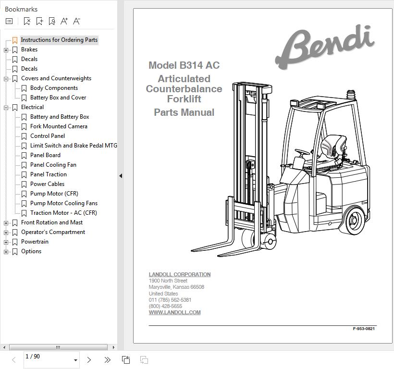The width and height of the screenshot is (394, 369).
Task: Open the Pump Motor Cooling Fans bookmark
Action: (64, 203)
